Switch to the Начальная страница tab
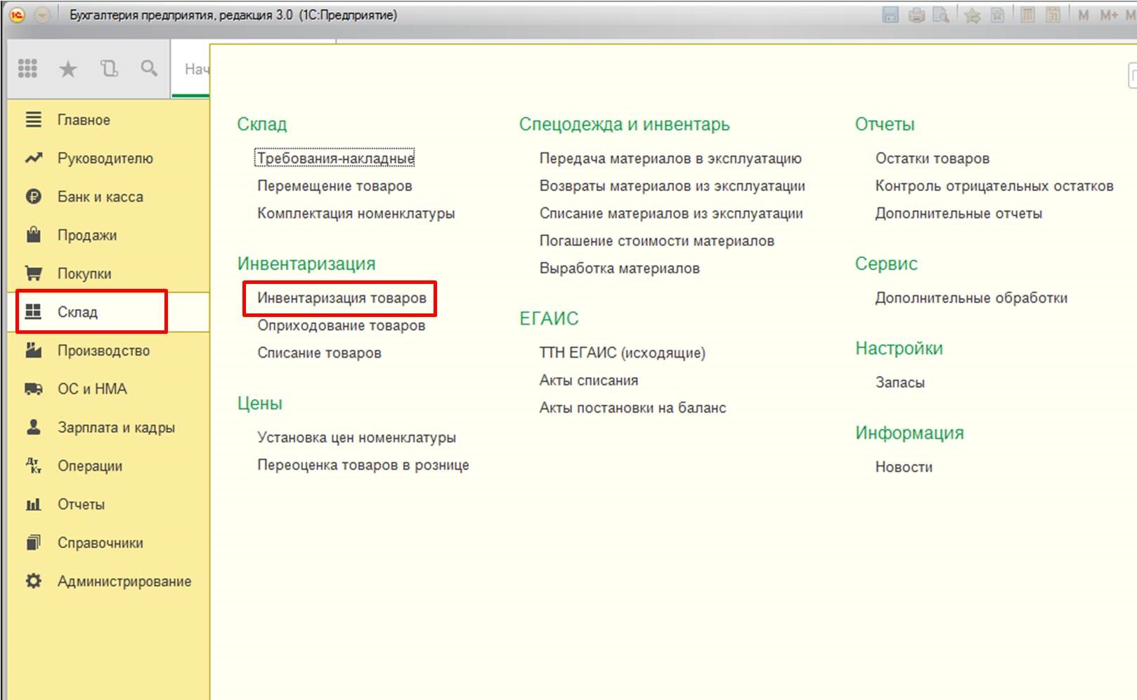The width and height of the screenshot is (1137, 700). 191,69
